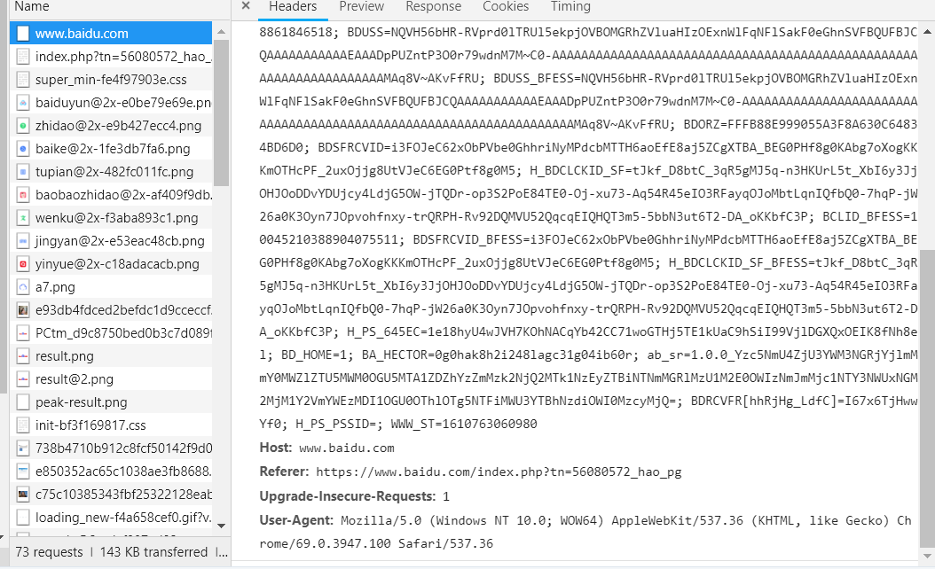
Task: Click the index.php file icon
Action: (x=23, y=57)
